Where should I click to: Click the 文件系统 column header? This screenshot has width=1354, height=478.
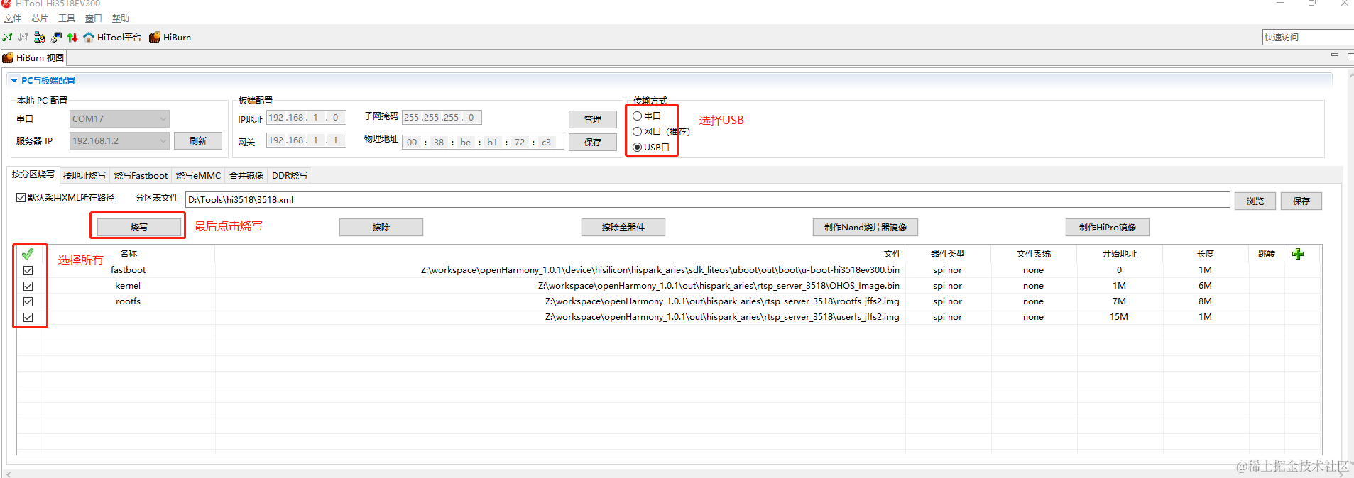pyautogui.click(x=1034, y=254)
